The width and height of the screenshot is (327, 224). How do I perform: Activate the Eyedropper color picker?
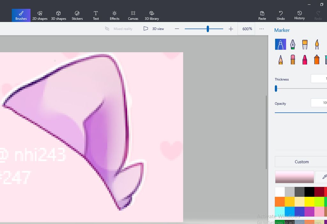pyautogui.click(x=324, y=177)
